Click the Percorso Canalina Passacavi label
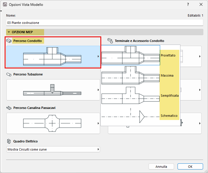 34,108
